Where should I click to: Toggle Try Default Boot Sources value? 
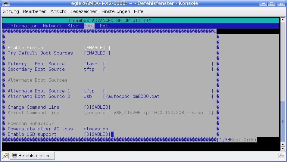(x=97, y=53)
